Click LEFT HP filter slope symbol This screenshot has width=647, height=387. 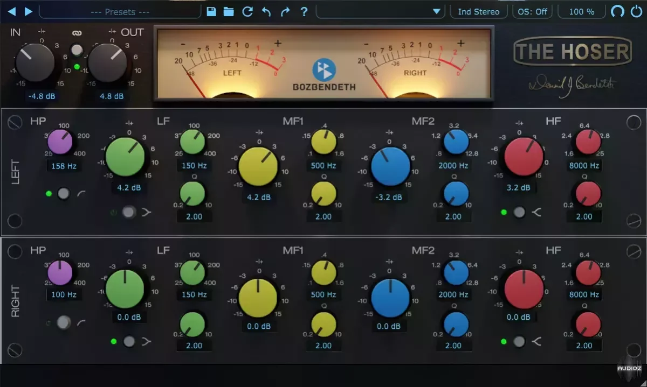coord(81,193)
